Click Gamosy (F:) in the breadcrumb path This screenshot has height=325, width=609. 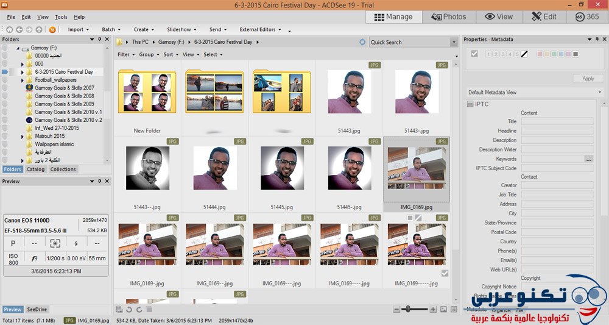[171, 42]
